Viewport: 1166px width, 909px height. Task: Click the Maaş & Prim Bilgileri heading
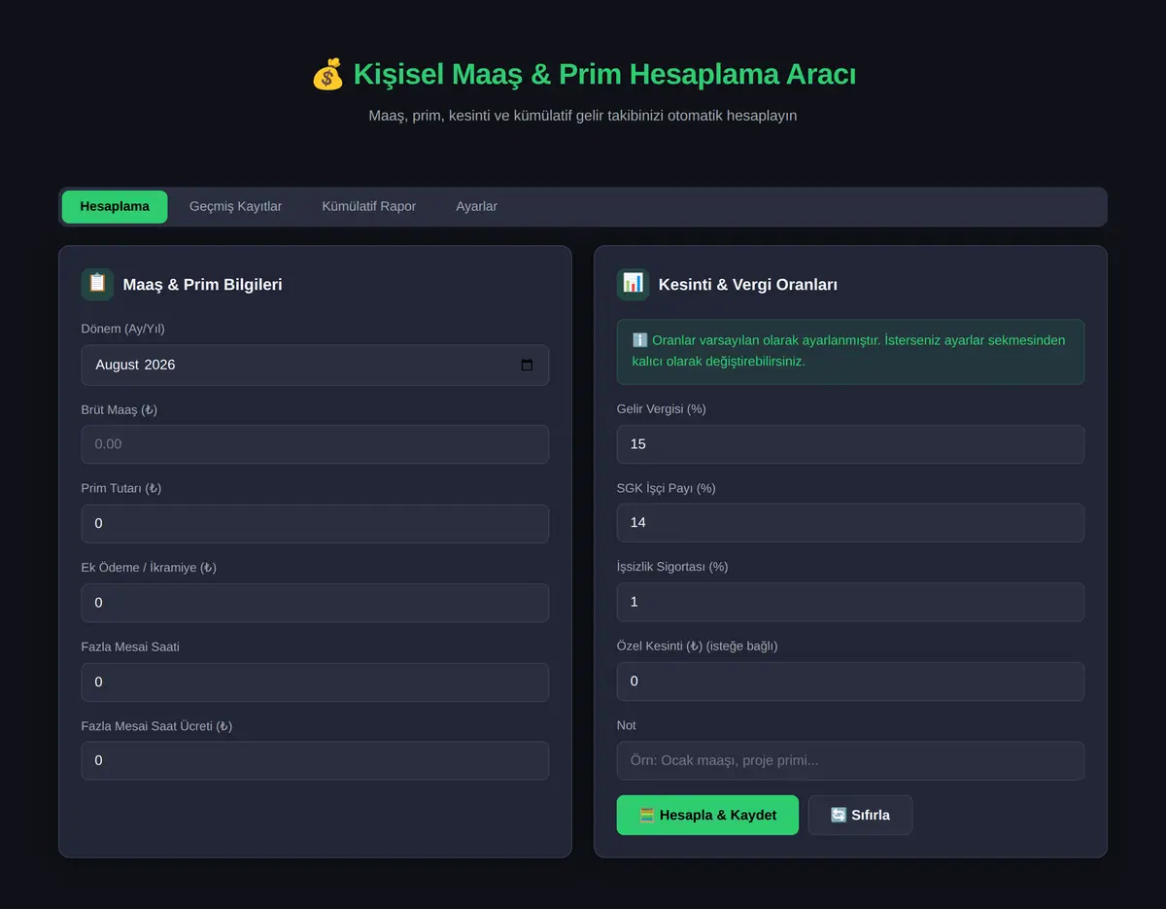(x=202, y=285)
